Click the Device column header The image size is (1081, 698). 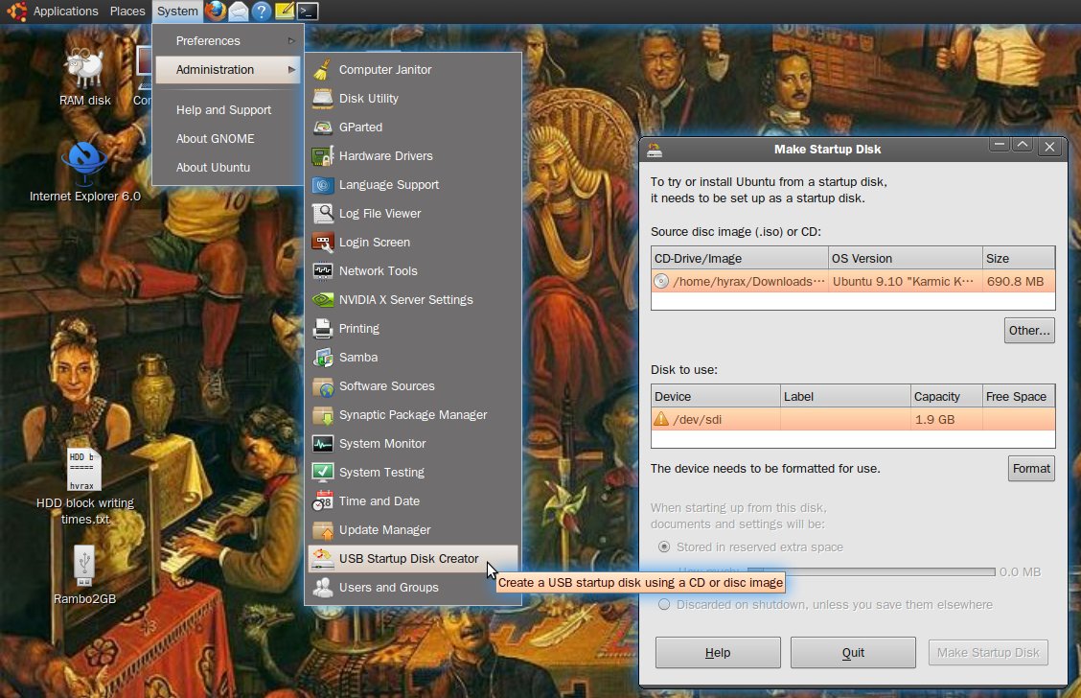point(716,397)
